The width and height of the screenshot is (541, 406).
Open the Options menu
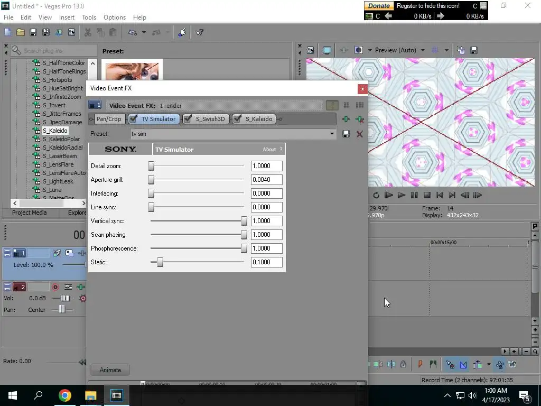pos(115,17)
